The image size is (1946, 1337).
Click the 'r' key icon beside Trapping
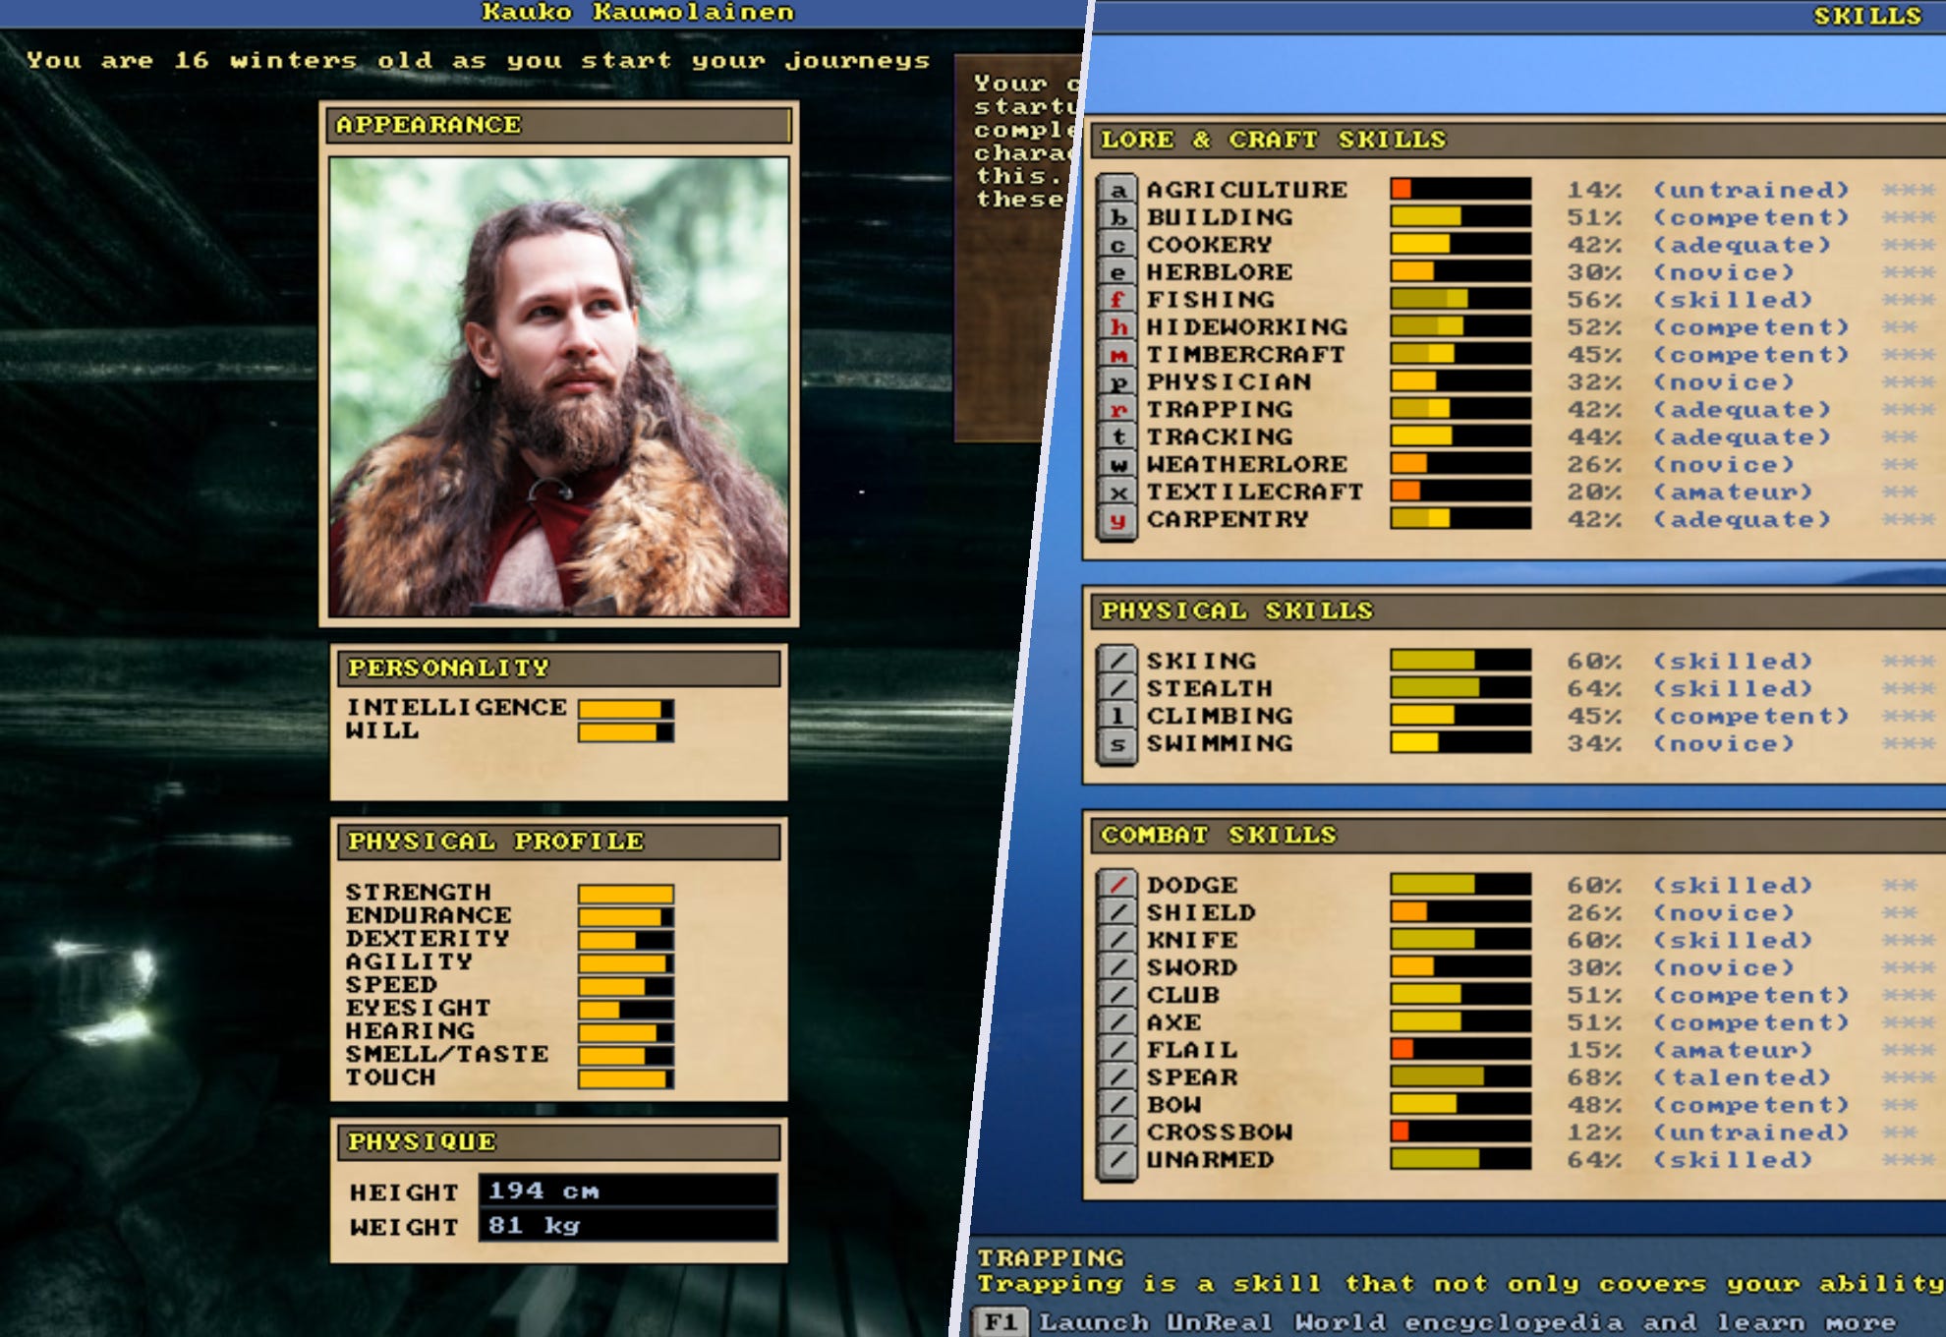1117,410
